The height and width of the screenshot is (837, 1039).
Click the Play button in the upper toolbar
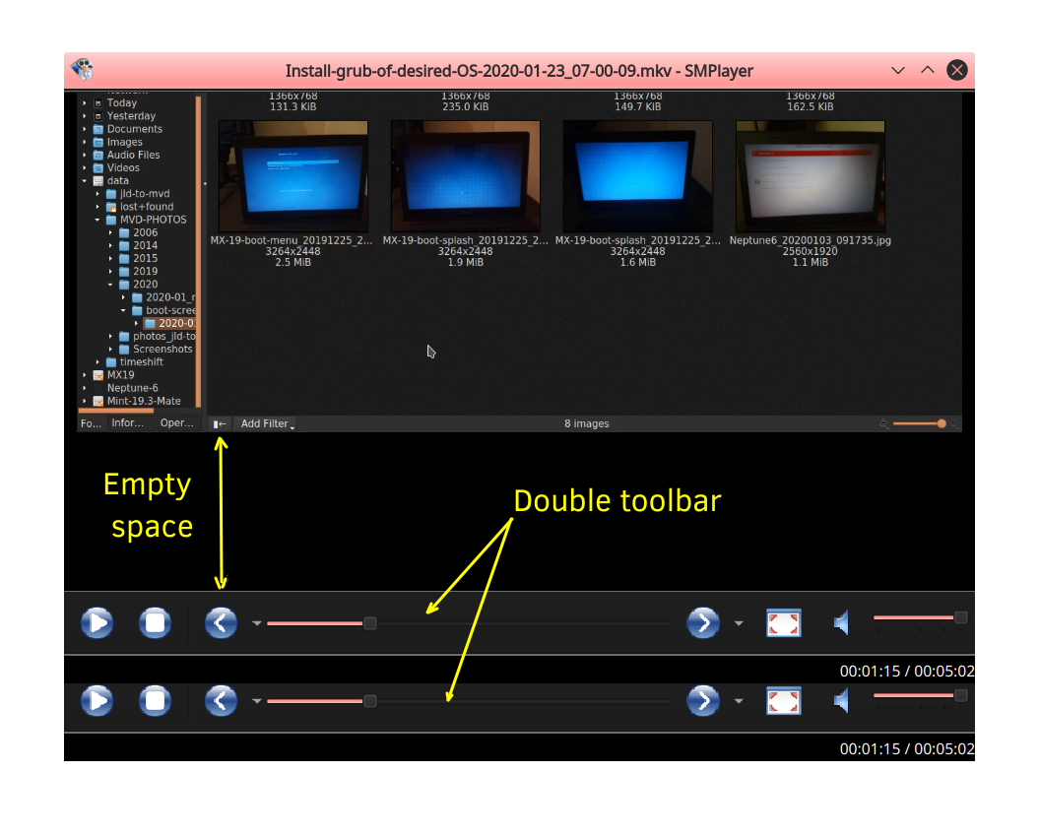point(97,623)
